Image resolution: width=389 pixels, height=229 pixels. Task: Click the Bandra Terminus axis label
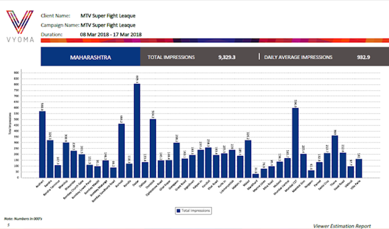click(52, 188)
